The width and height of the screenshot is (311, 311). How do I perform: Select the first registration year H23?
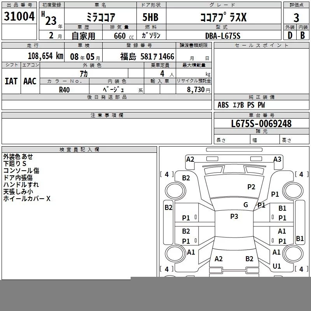pyautogui.click(x=49, y=18)
